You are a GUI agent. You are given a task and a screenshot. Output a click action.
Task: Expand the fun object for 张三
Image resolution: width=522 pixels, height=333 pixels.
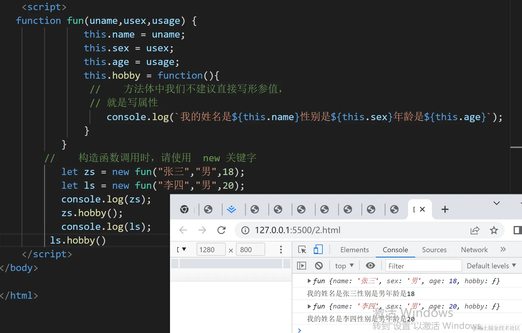click(309, 281)
